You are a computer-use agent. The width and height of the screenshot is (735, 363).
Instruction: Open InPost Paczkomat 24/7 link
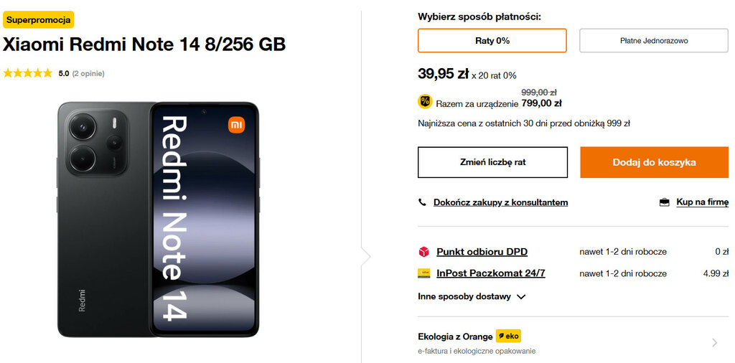point(490,273)
